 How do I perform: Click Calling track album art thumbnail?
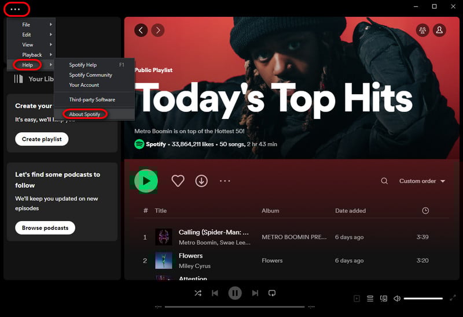tap(164, 237)
